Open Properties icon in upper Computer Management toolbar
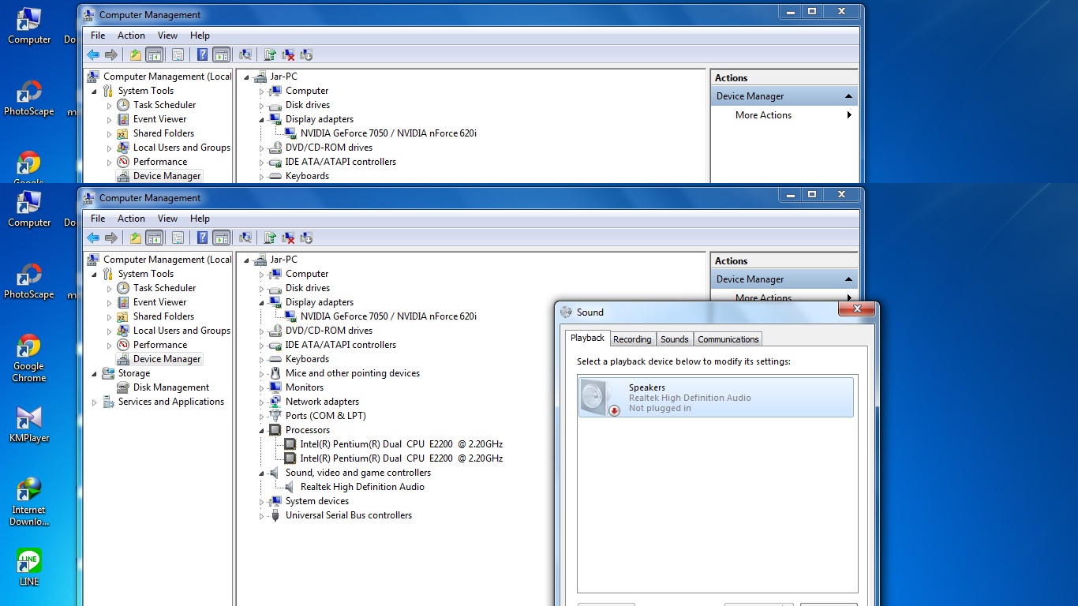Image resolution: width=1078 pixels, height=606 pixels. (x=178, y=54)
